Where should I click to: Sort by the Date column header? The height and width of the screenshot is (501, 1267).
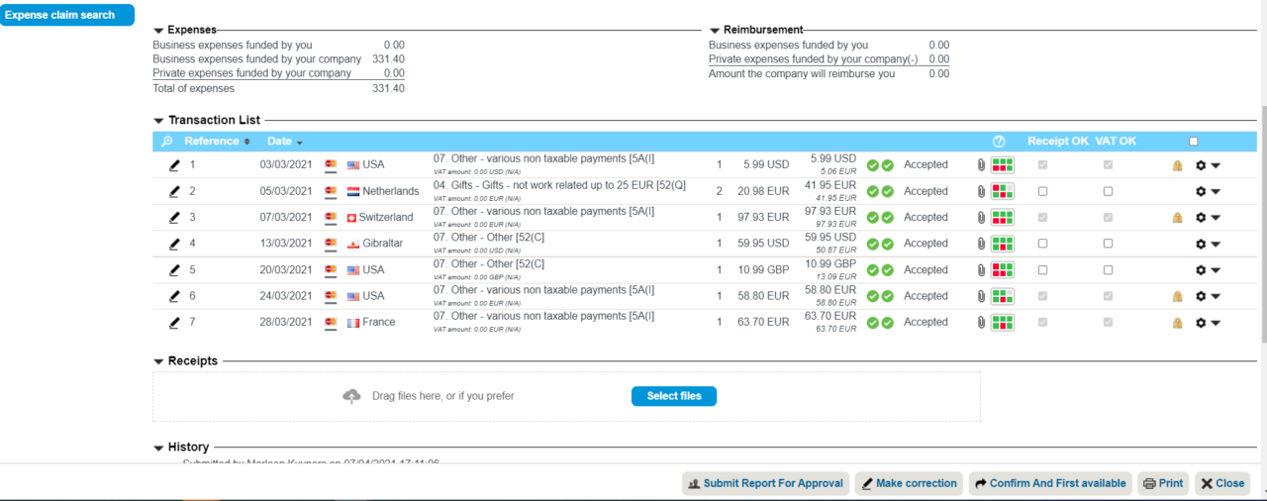[285, 142]
